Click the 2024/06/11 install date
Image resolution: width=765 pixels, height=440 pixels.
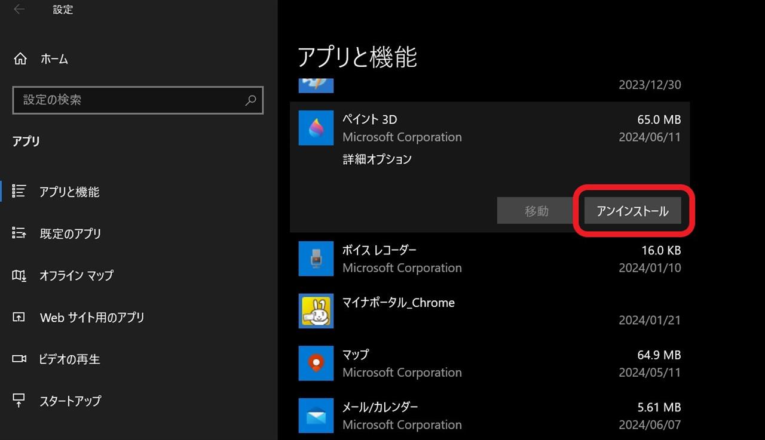pyautogui.click(x=650, y=137)
